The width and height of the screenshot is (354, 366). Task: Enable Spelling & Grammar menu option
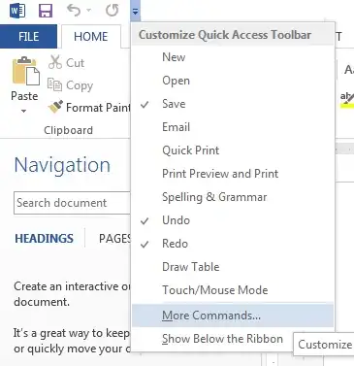point(233,197)
